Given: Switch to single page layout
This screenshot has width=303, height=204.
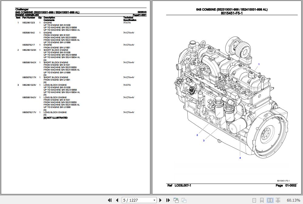Looking at the screenshot, I should (x=254, y=200).
